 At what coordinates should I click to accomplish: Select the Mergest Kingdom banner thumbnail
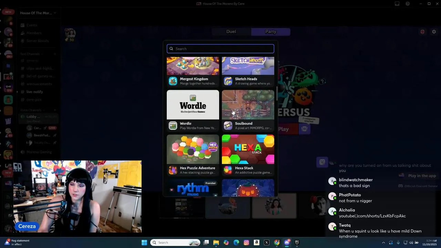tap(193, 66)
